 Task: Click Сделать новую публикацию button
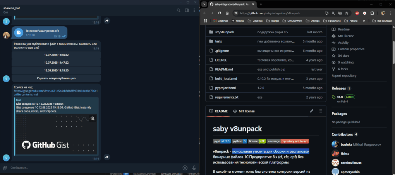tap(57, 78)
